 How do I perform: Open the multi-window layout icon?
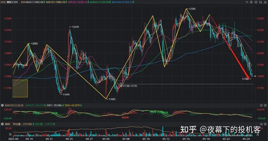tap(261, 2)
